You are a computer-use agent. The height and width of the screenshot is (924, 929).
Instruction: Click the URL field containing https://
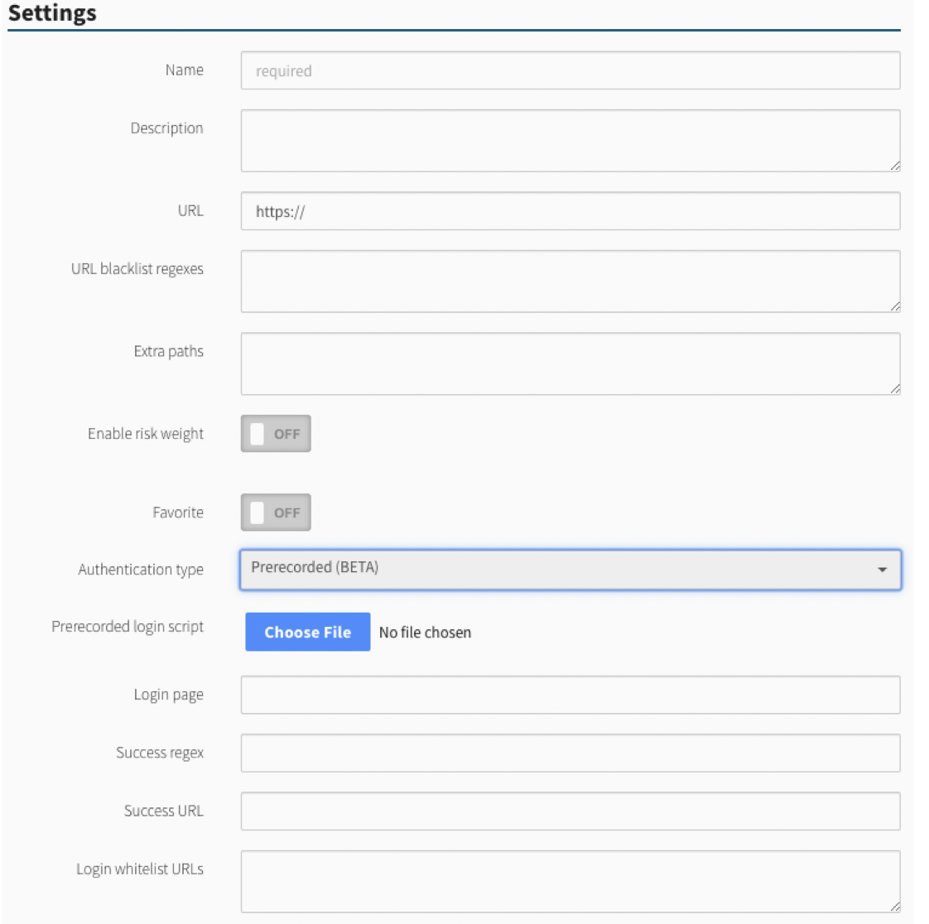coord(570,211)
